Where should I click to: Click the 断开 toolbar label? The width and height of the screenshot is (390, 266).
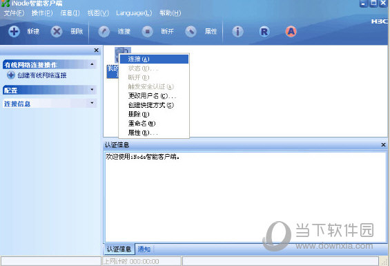[167, 31]
